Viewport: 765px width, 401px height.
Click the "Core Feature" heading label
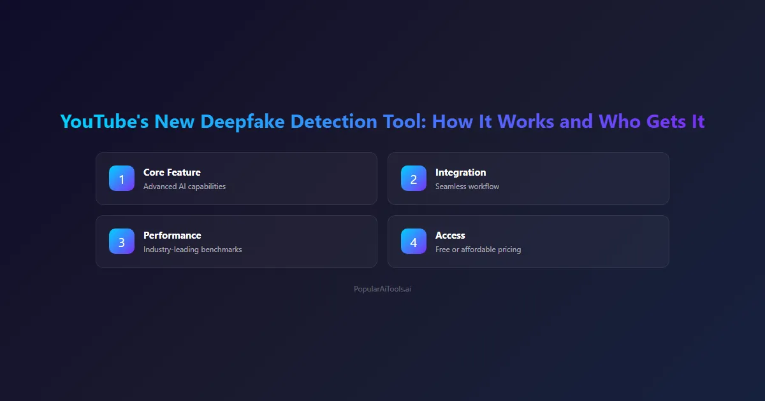[171, 172]
